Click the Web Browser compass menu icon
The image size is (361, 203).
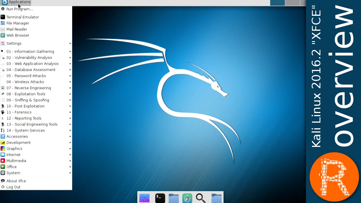(3, 35)
